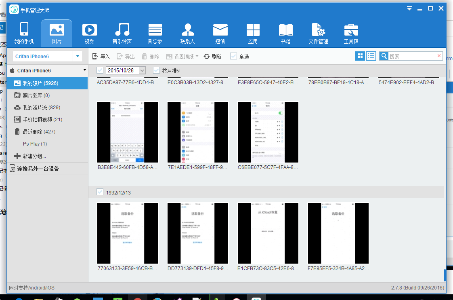Click the 刷新 refresh button

click(213, 57)
